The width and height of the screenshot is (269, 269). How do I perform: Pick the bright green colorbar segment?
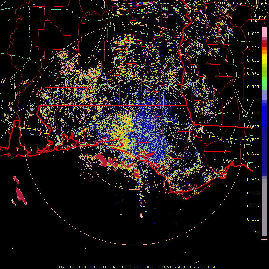pyautogui.click(x=264, y=82)
